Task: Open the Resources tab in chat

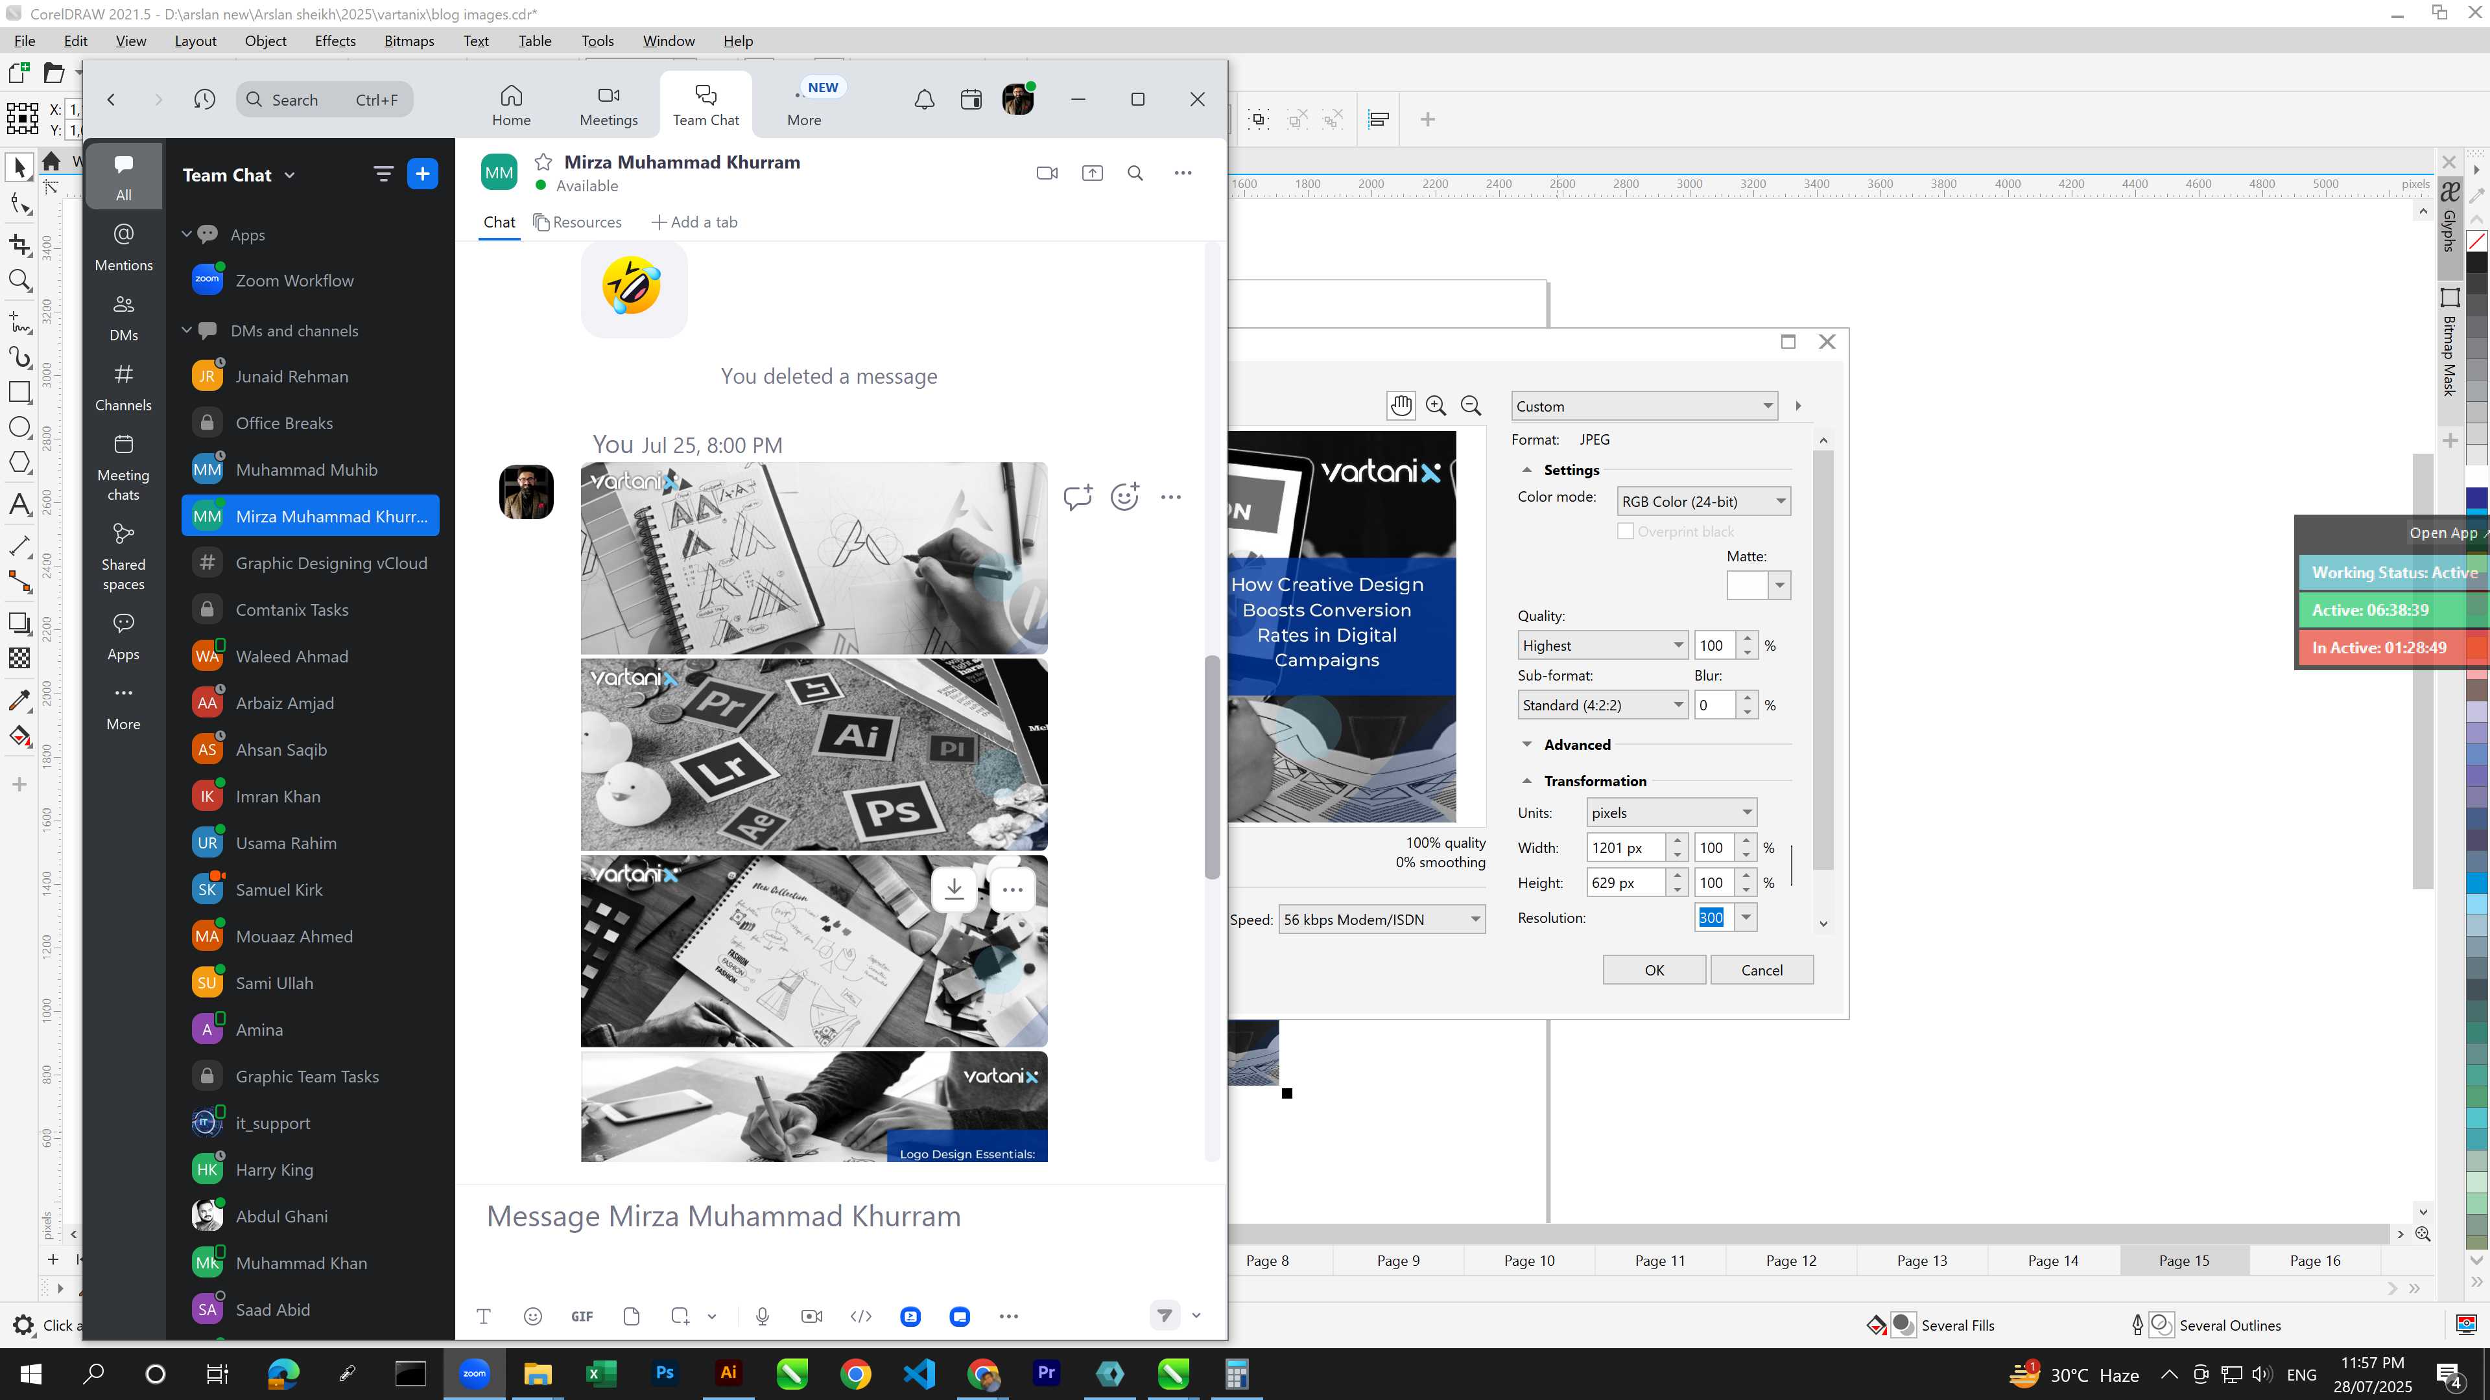Action: (x=577, y=222)
